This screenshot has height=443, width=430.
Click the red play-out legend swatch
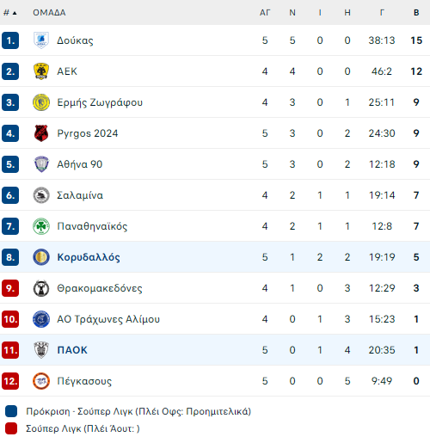point(11,428)
